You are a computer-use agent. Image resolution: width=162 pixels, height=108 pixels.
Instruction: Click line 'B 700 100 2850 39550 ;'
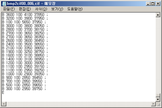coord(24,81)
